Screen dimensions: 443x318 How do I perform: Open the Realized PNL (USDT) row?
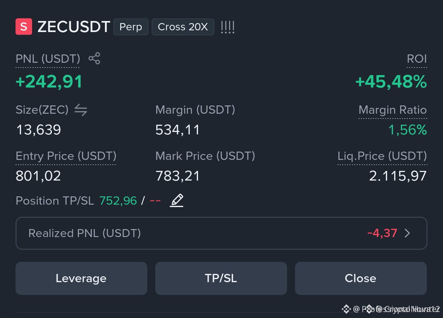[221, 233]
